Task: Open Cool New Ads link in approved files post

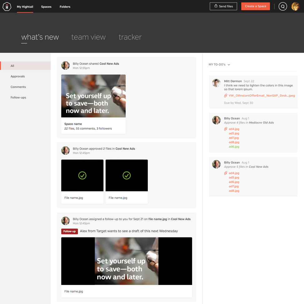Action: tap(125, 149)
